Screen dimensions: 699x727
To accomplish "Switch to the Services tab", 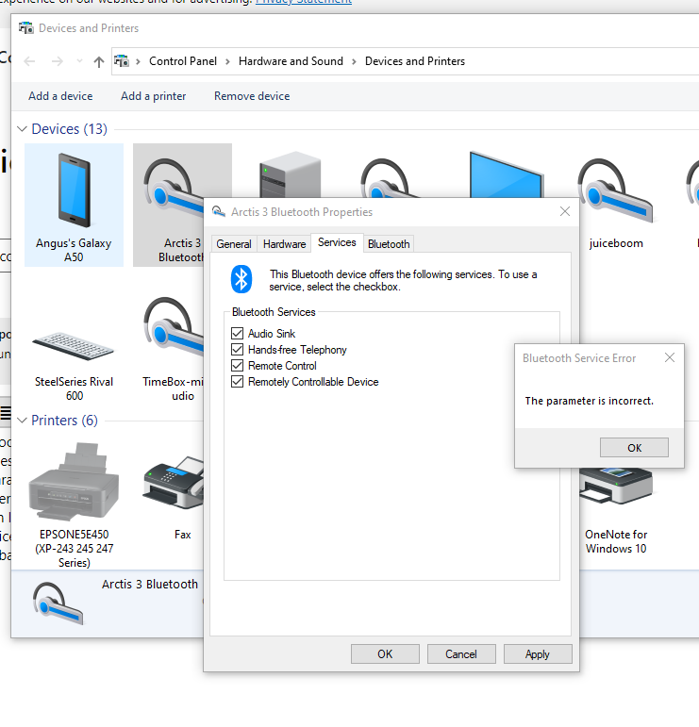I will [x=337, y=242].
